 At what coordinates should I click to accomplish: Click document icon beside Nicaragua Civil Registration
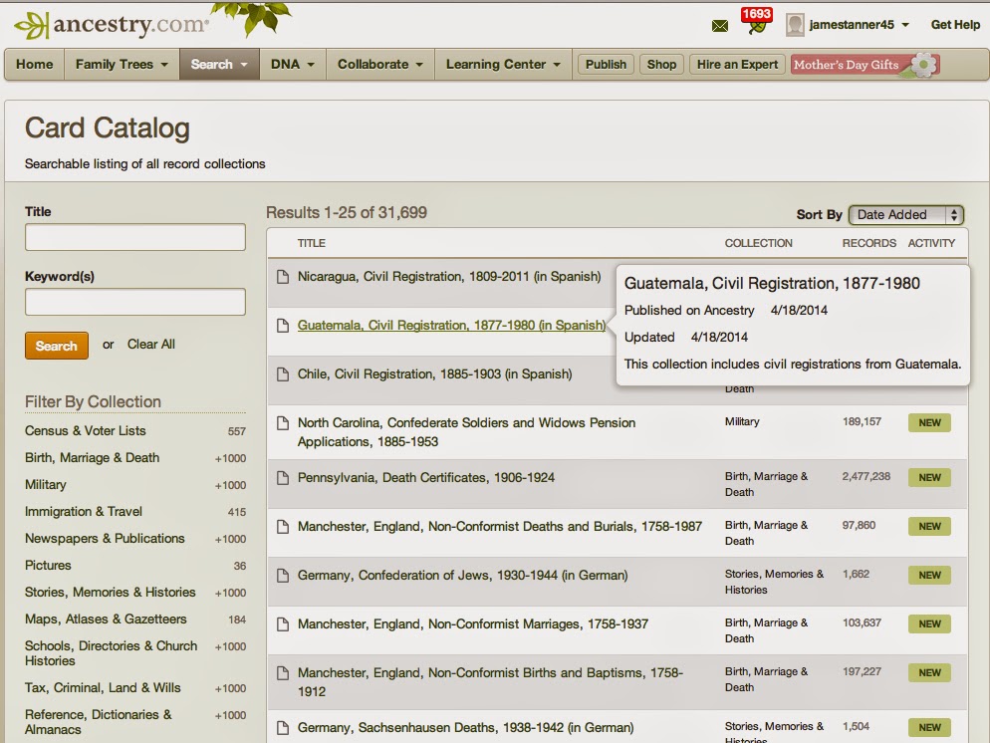tap(283, 277)
